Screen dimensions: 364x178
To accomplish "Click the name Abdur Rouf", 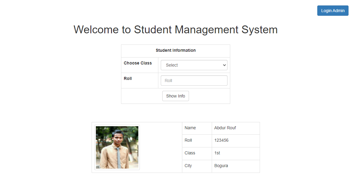I will point(225,128).
